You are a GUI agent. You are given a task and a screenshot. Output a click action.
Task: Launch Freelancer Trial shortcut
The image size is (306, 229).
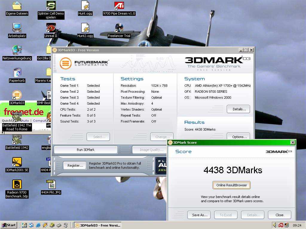[119, 30]
